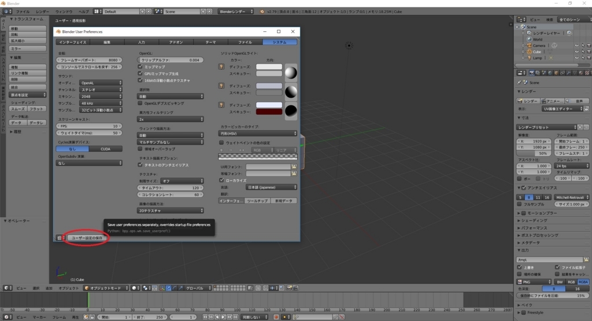592x321 pixels.
Task: Click the pin icon next to Scene
Action: click(520, 82)
